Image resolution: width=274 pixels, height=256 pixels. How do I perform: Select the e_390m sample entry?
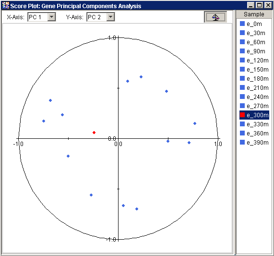point(254,142)
